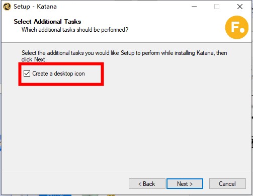Return to previous page with Back

(147, 184)
